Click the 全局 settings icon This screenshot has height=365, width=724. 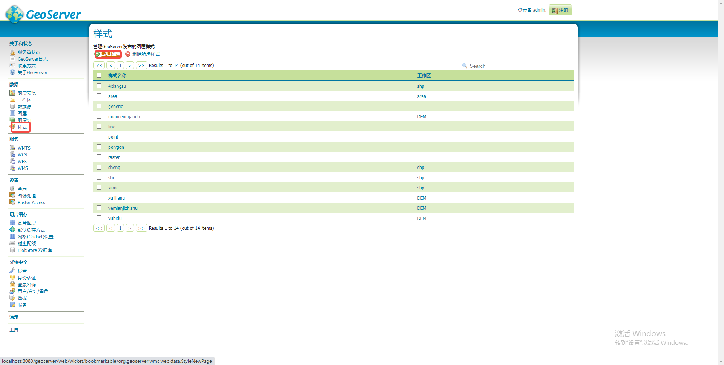(12, 189)
